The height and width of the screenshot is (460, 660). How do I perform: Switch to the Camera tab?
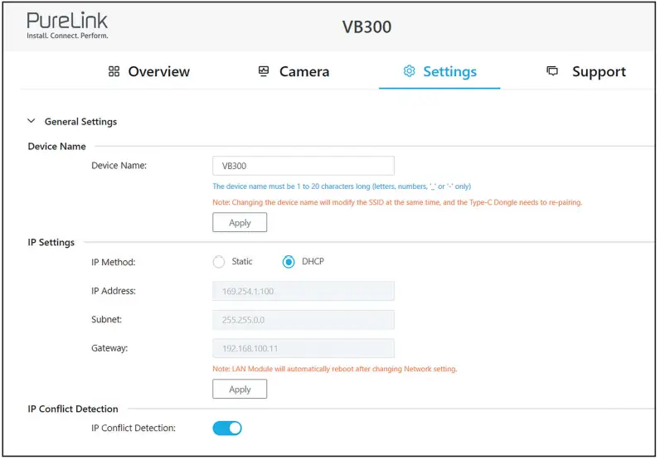[303, 72]
